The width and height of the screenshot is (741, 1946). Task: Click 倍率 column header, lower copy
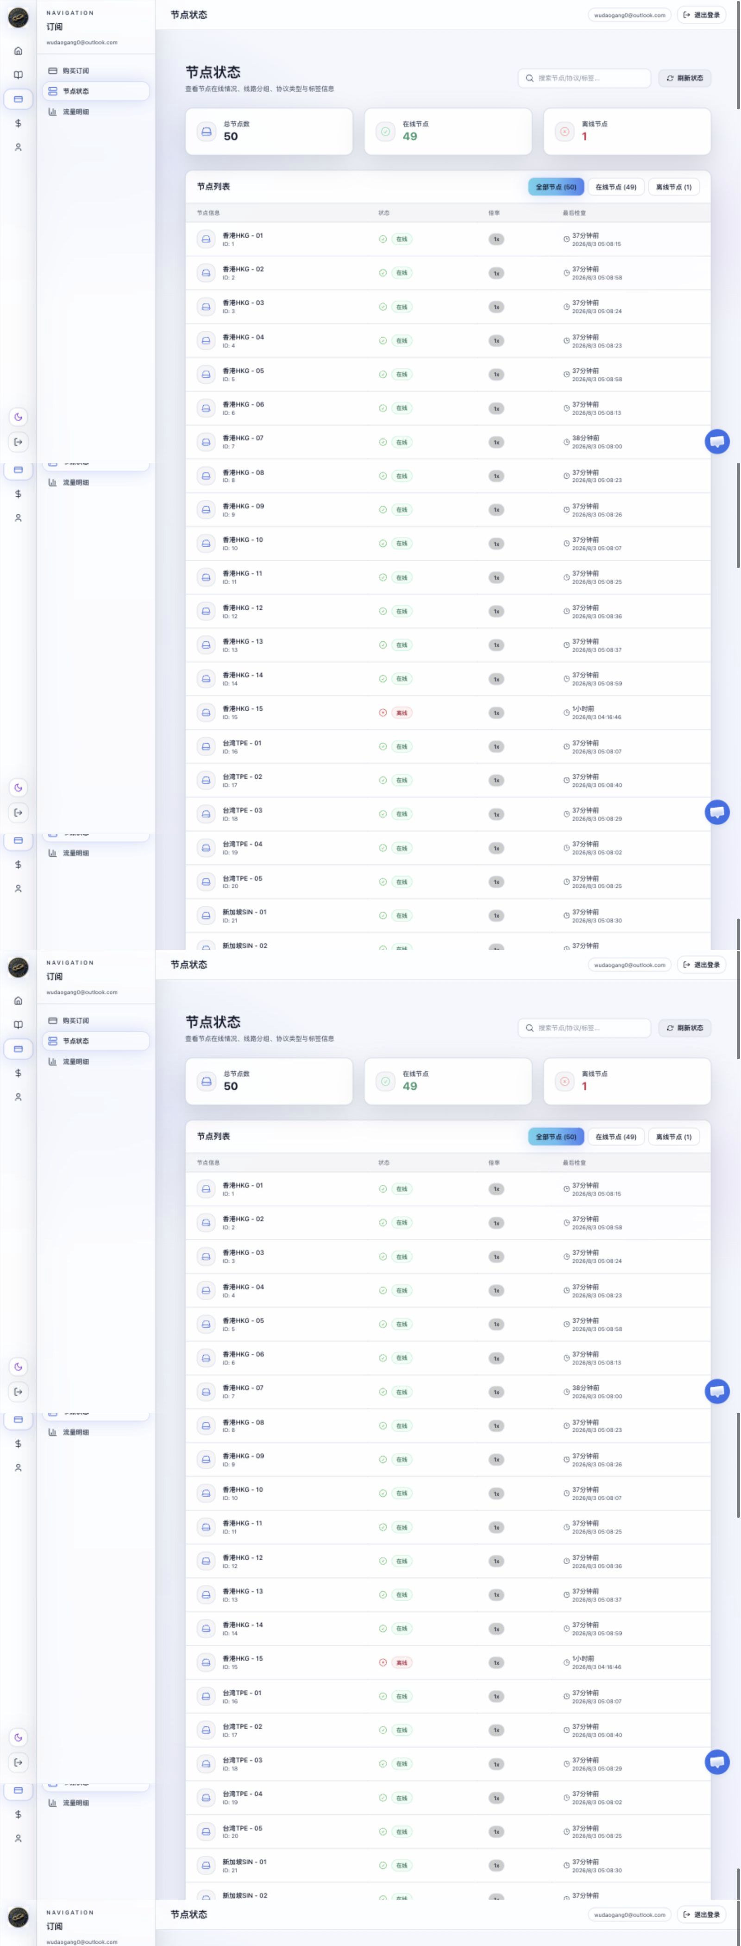[x=494, y=1163]
